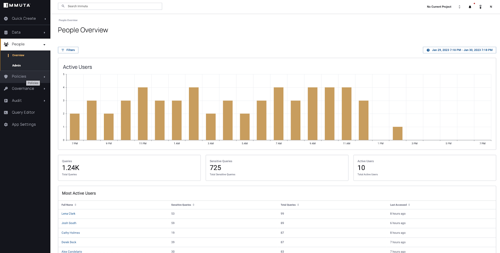Select Admin under People menu

pos(16,65)
